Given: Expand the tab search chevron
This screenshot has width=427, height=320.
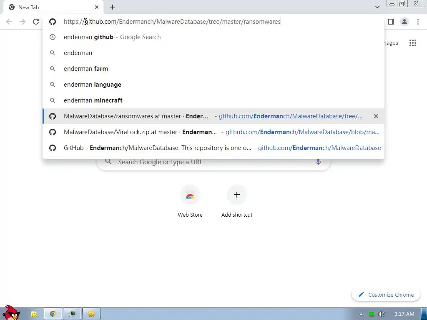Looking at the screenshot, I should (377, 7).
